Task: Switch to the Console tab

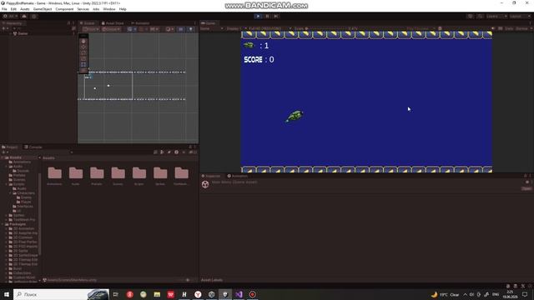Action: 33,147
